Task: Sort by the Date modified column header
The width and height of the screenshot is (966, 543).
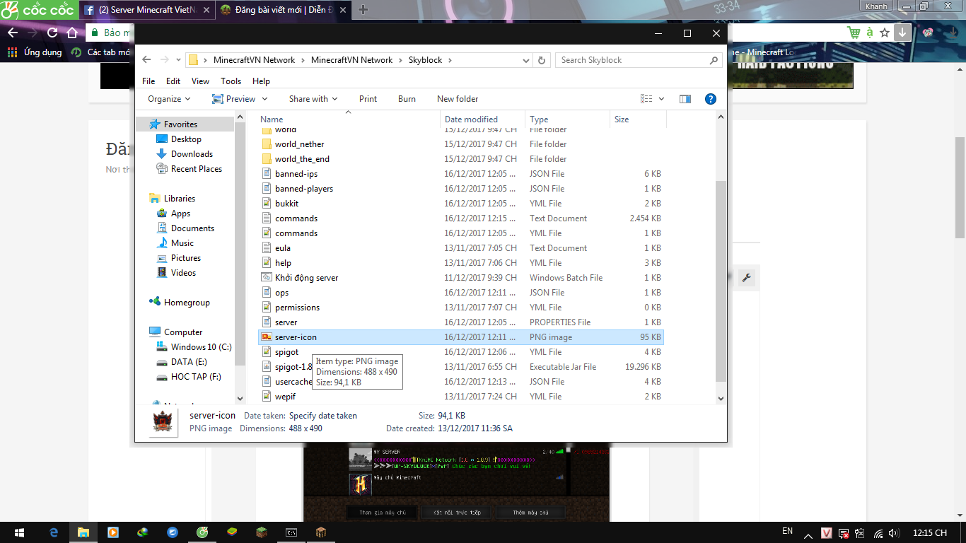Action: click(x=471, y=119)
